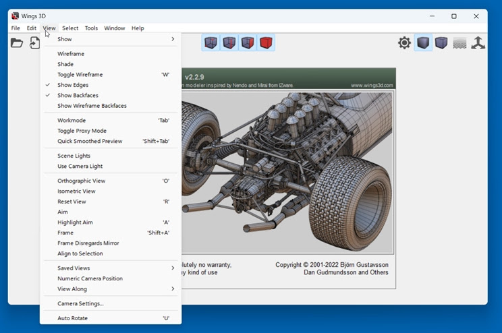Enable Frame Disregards Mirror
The width and height of the screenshot is (502, 333).
(x=111, y=243)
